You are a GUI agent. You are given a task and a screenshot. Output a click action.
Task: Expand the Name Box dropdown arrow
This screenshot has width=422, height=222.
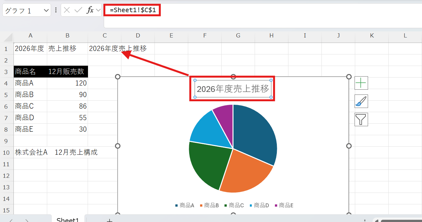coord(45,11)
